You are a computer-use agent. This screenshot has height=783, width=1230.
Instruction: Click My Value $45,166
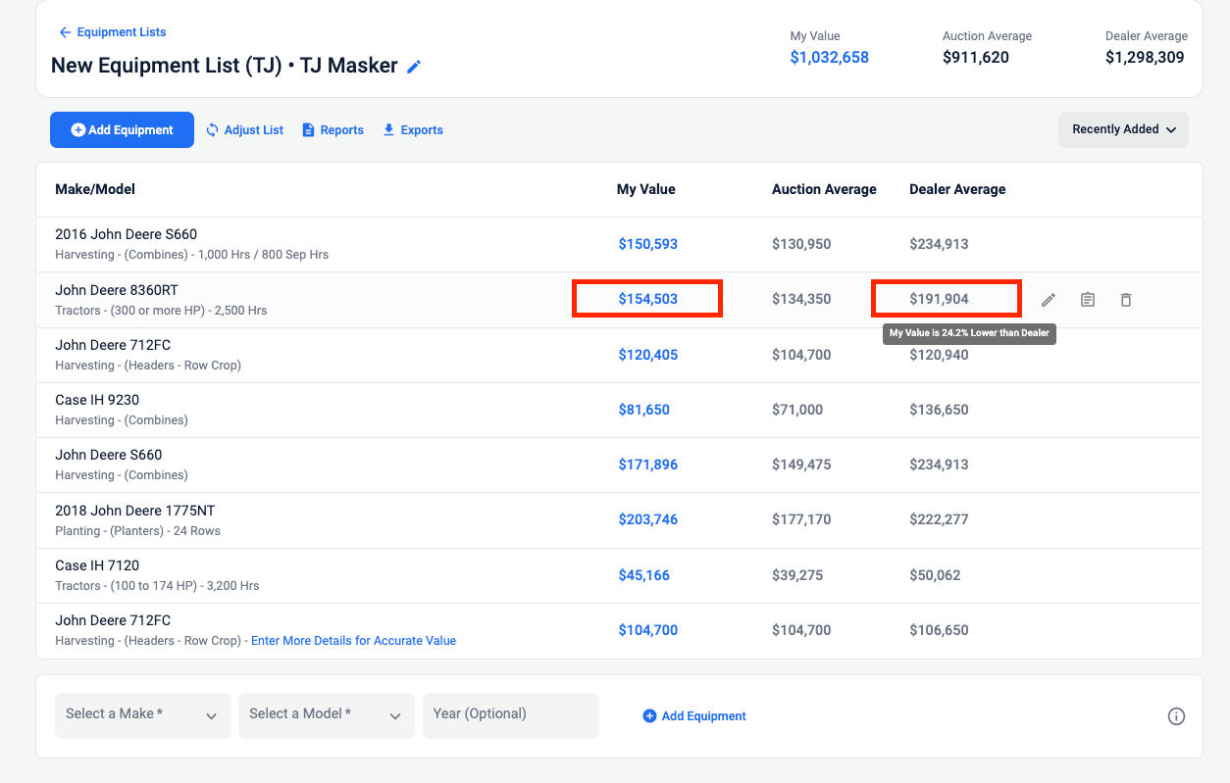[x=643, y=575]
